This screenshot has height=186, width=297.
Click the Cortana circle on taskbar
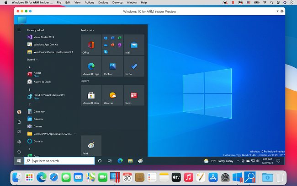point(100,161)
